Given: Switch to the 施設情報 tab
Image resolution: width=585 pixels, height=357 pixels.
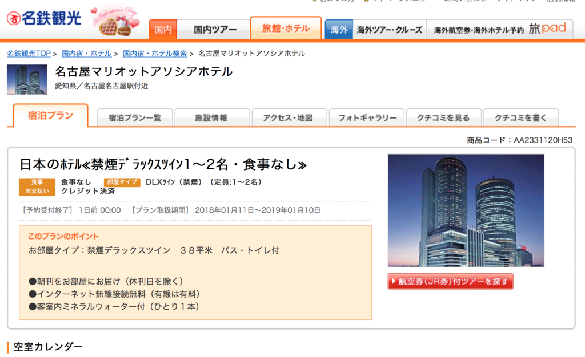Looking at the screenshot, I should click(x=211, y=117).
